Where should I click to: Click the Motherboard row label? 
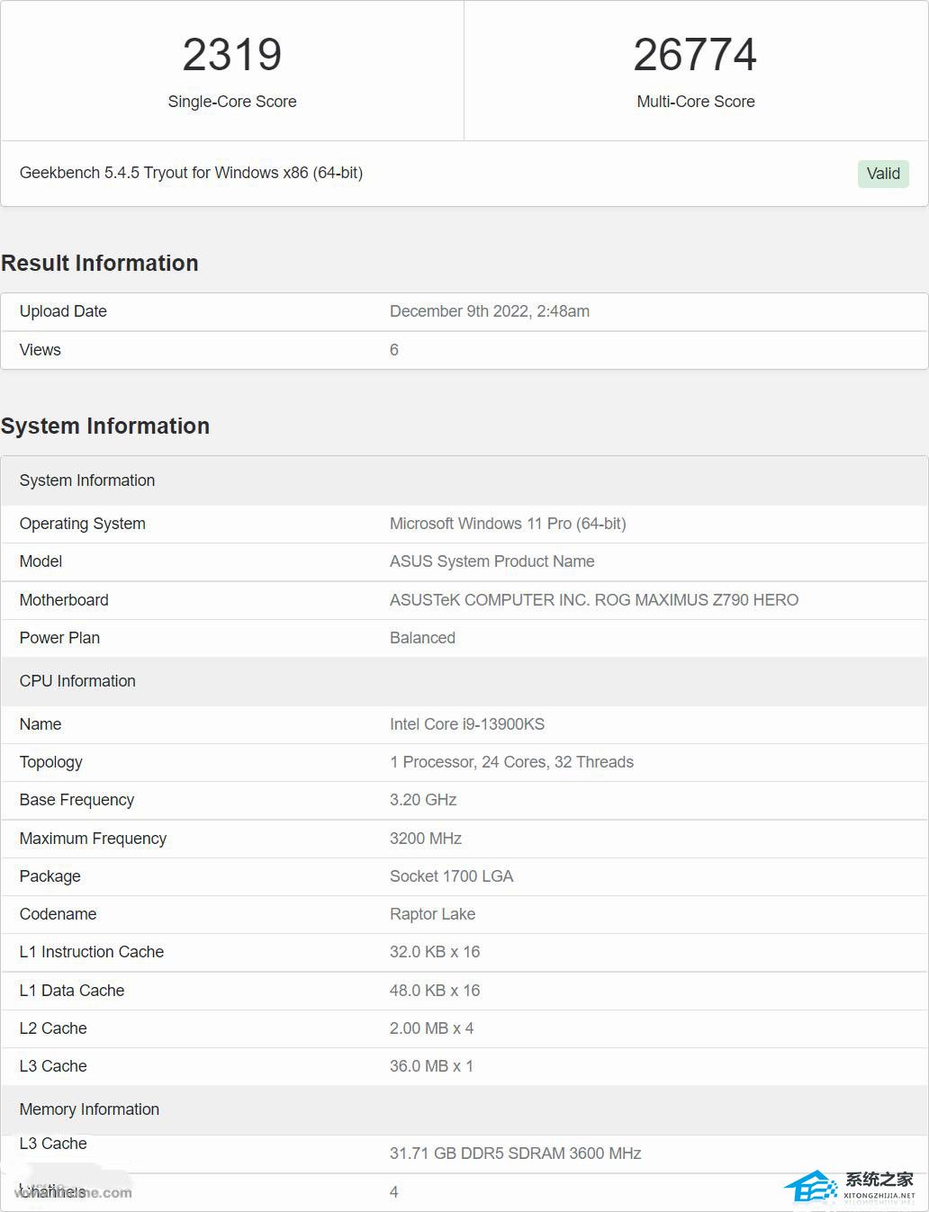(64, 600)
